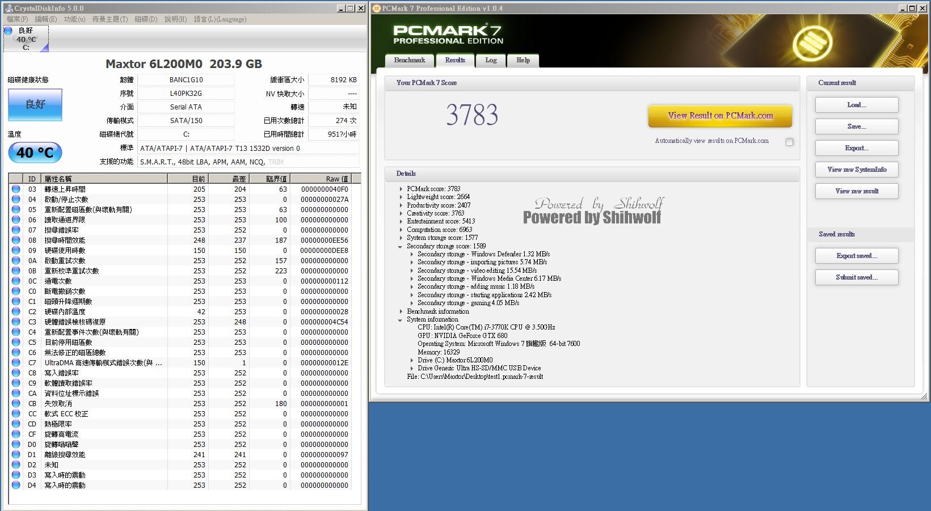Image resolution: width=931 pixels, height=511 pixels.
Task: Expand Drive (C:) Maxtor 6L200M0 entry
Action: (412, 360)
